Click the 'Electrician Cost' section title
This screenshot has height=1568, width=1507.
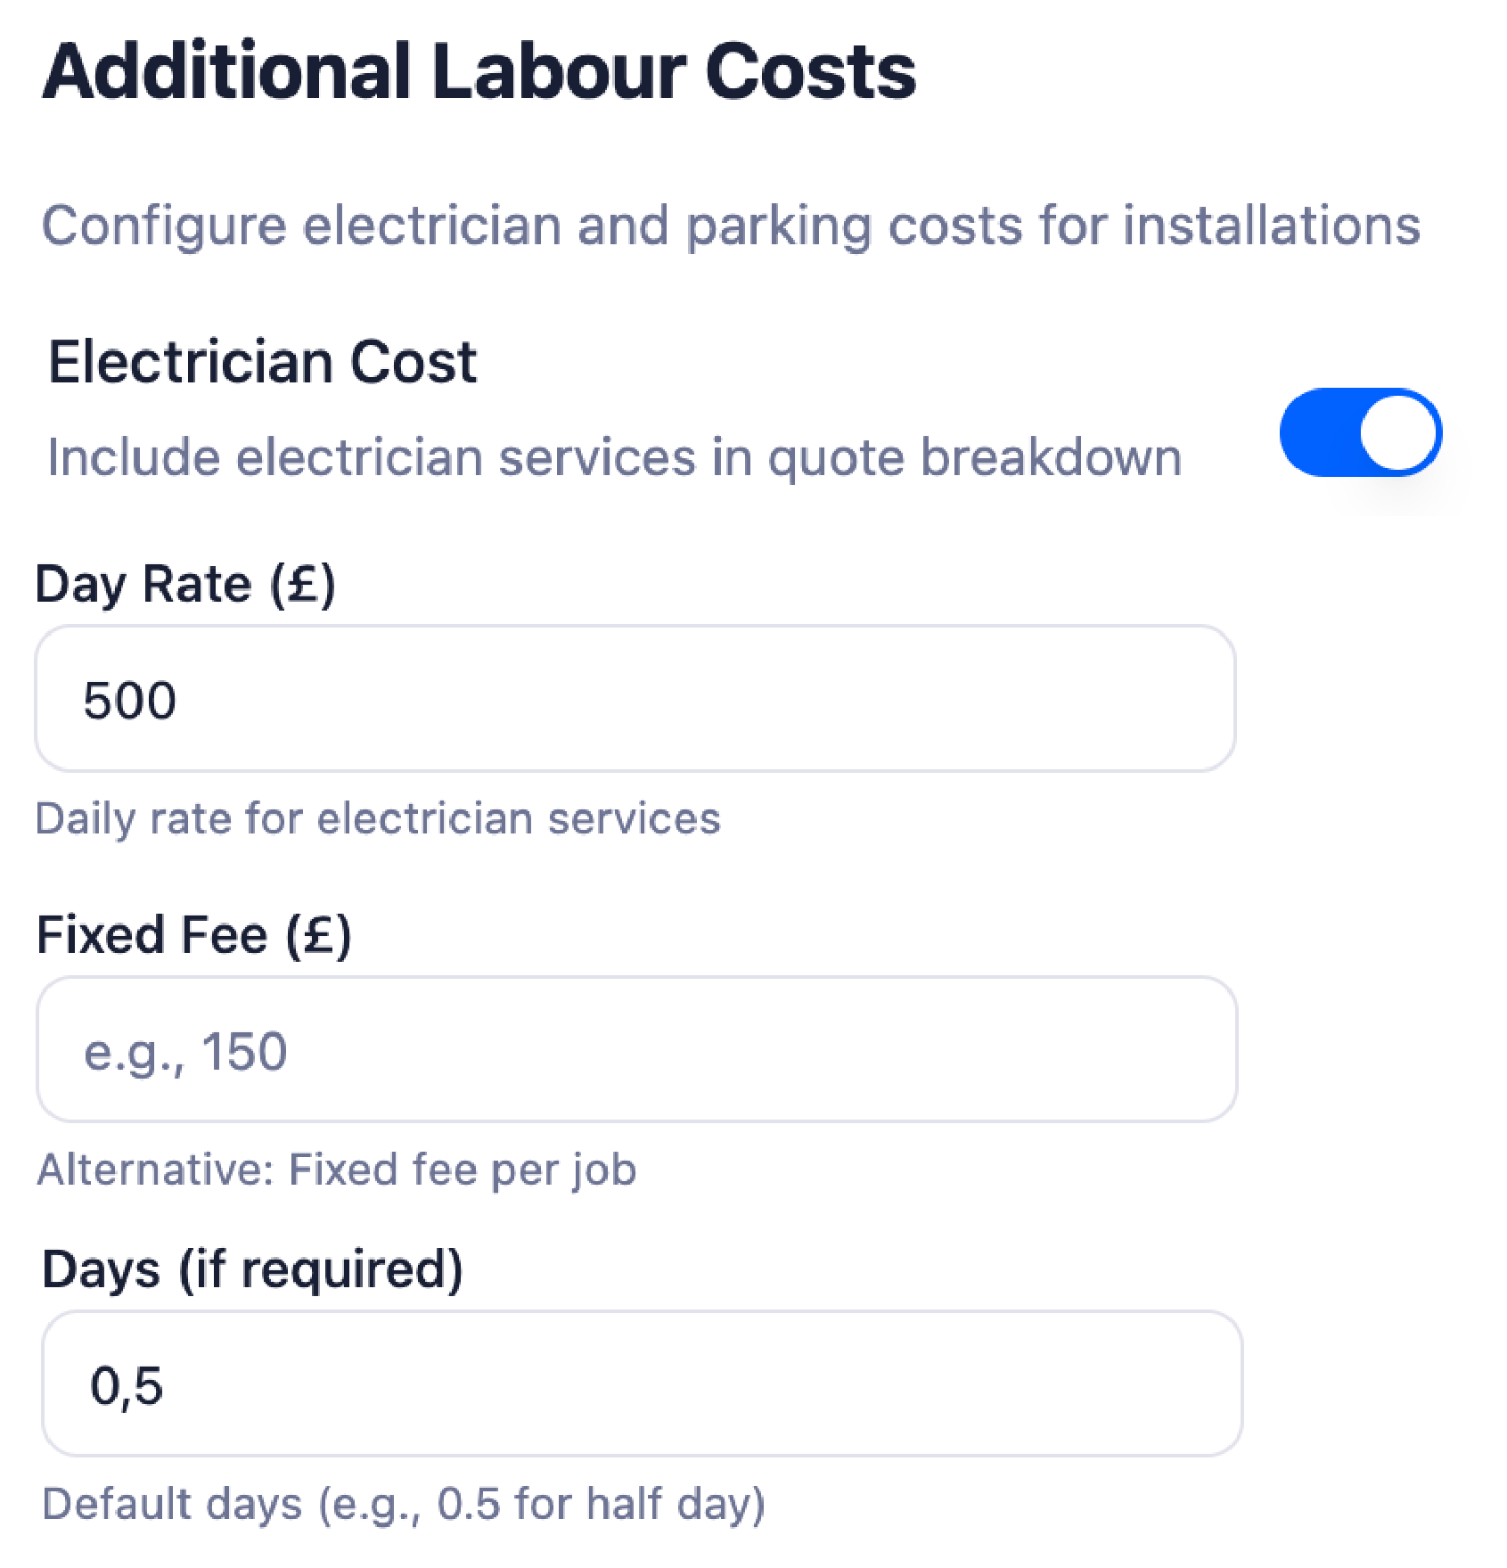point(262,362)
